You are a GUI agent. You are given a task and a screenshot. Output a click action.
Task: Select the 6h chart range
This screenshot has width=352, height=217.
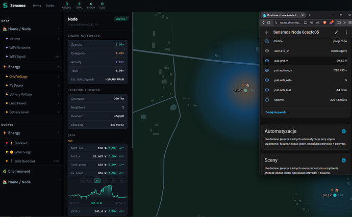coord(97,181)
